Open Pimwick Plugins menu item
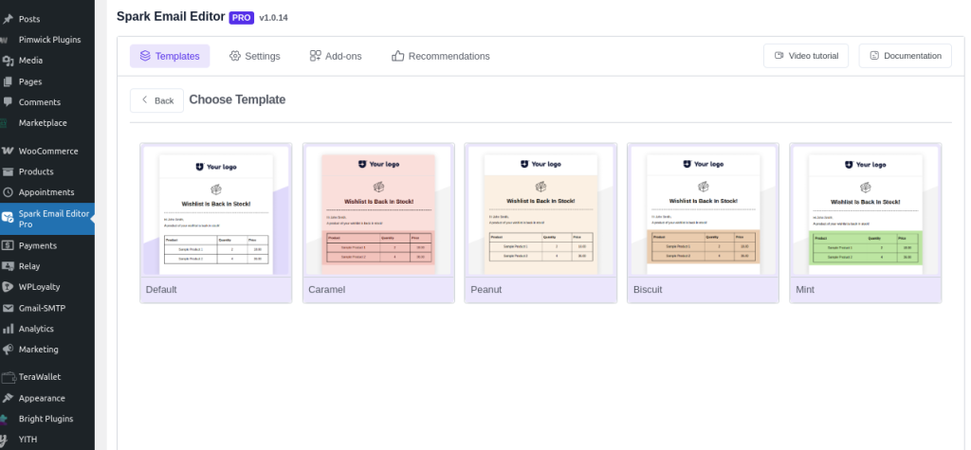Image resolution: width=971 pixels, height=450 pixels. (47, 40)
